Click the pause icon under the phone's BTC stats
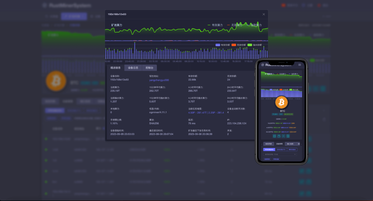The height and width of the screenshot is (201, 373). coord(283,136)
